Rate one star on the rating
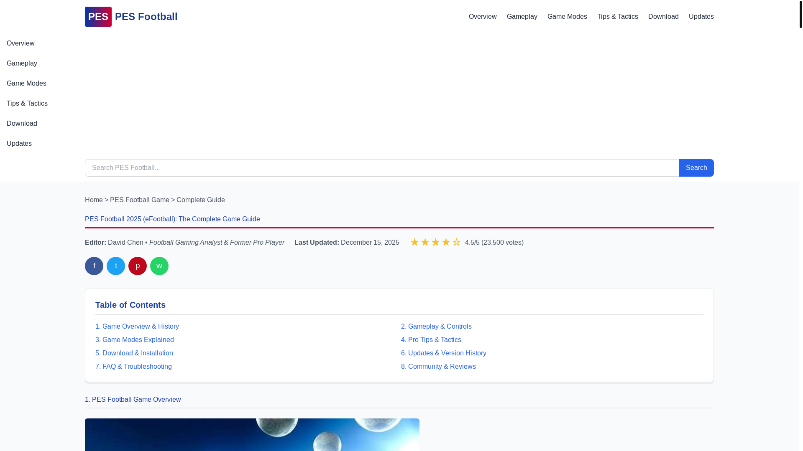 click(x=414, y=242)
